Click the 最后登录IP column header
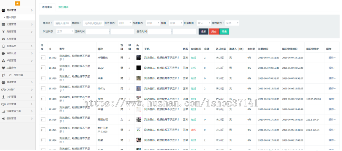Image resolution: width=342 pixels, height=151 pixels. click(x=312, y=49)
